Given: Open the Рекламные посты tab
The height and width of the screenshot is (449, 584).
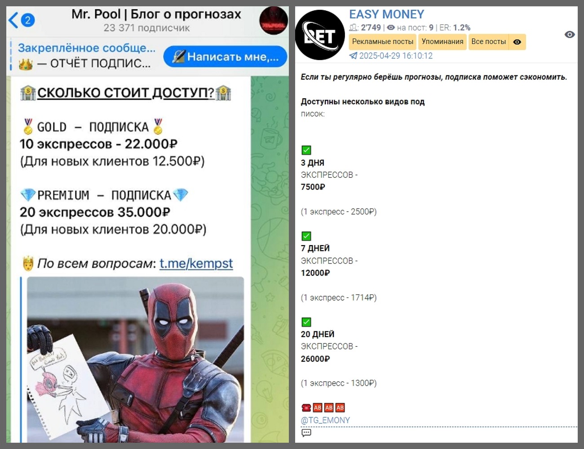Looking at the screenshot, I should click(383, 42).
